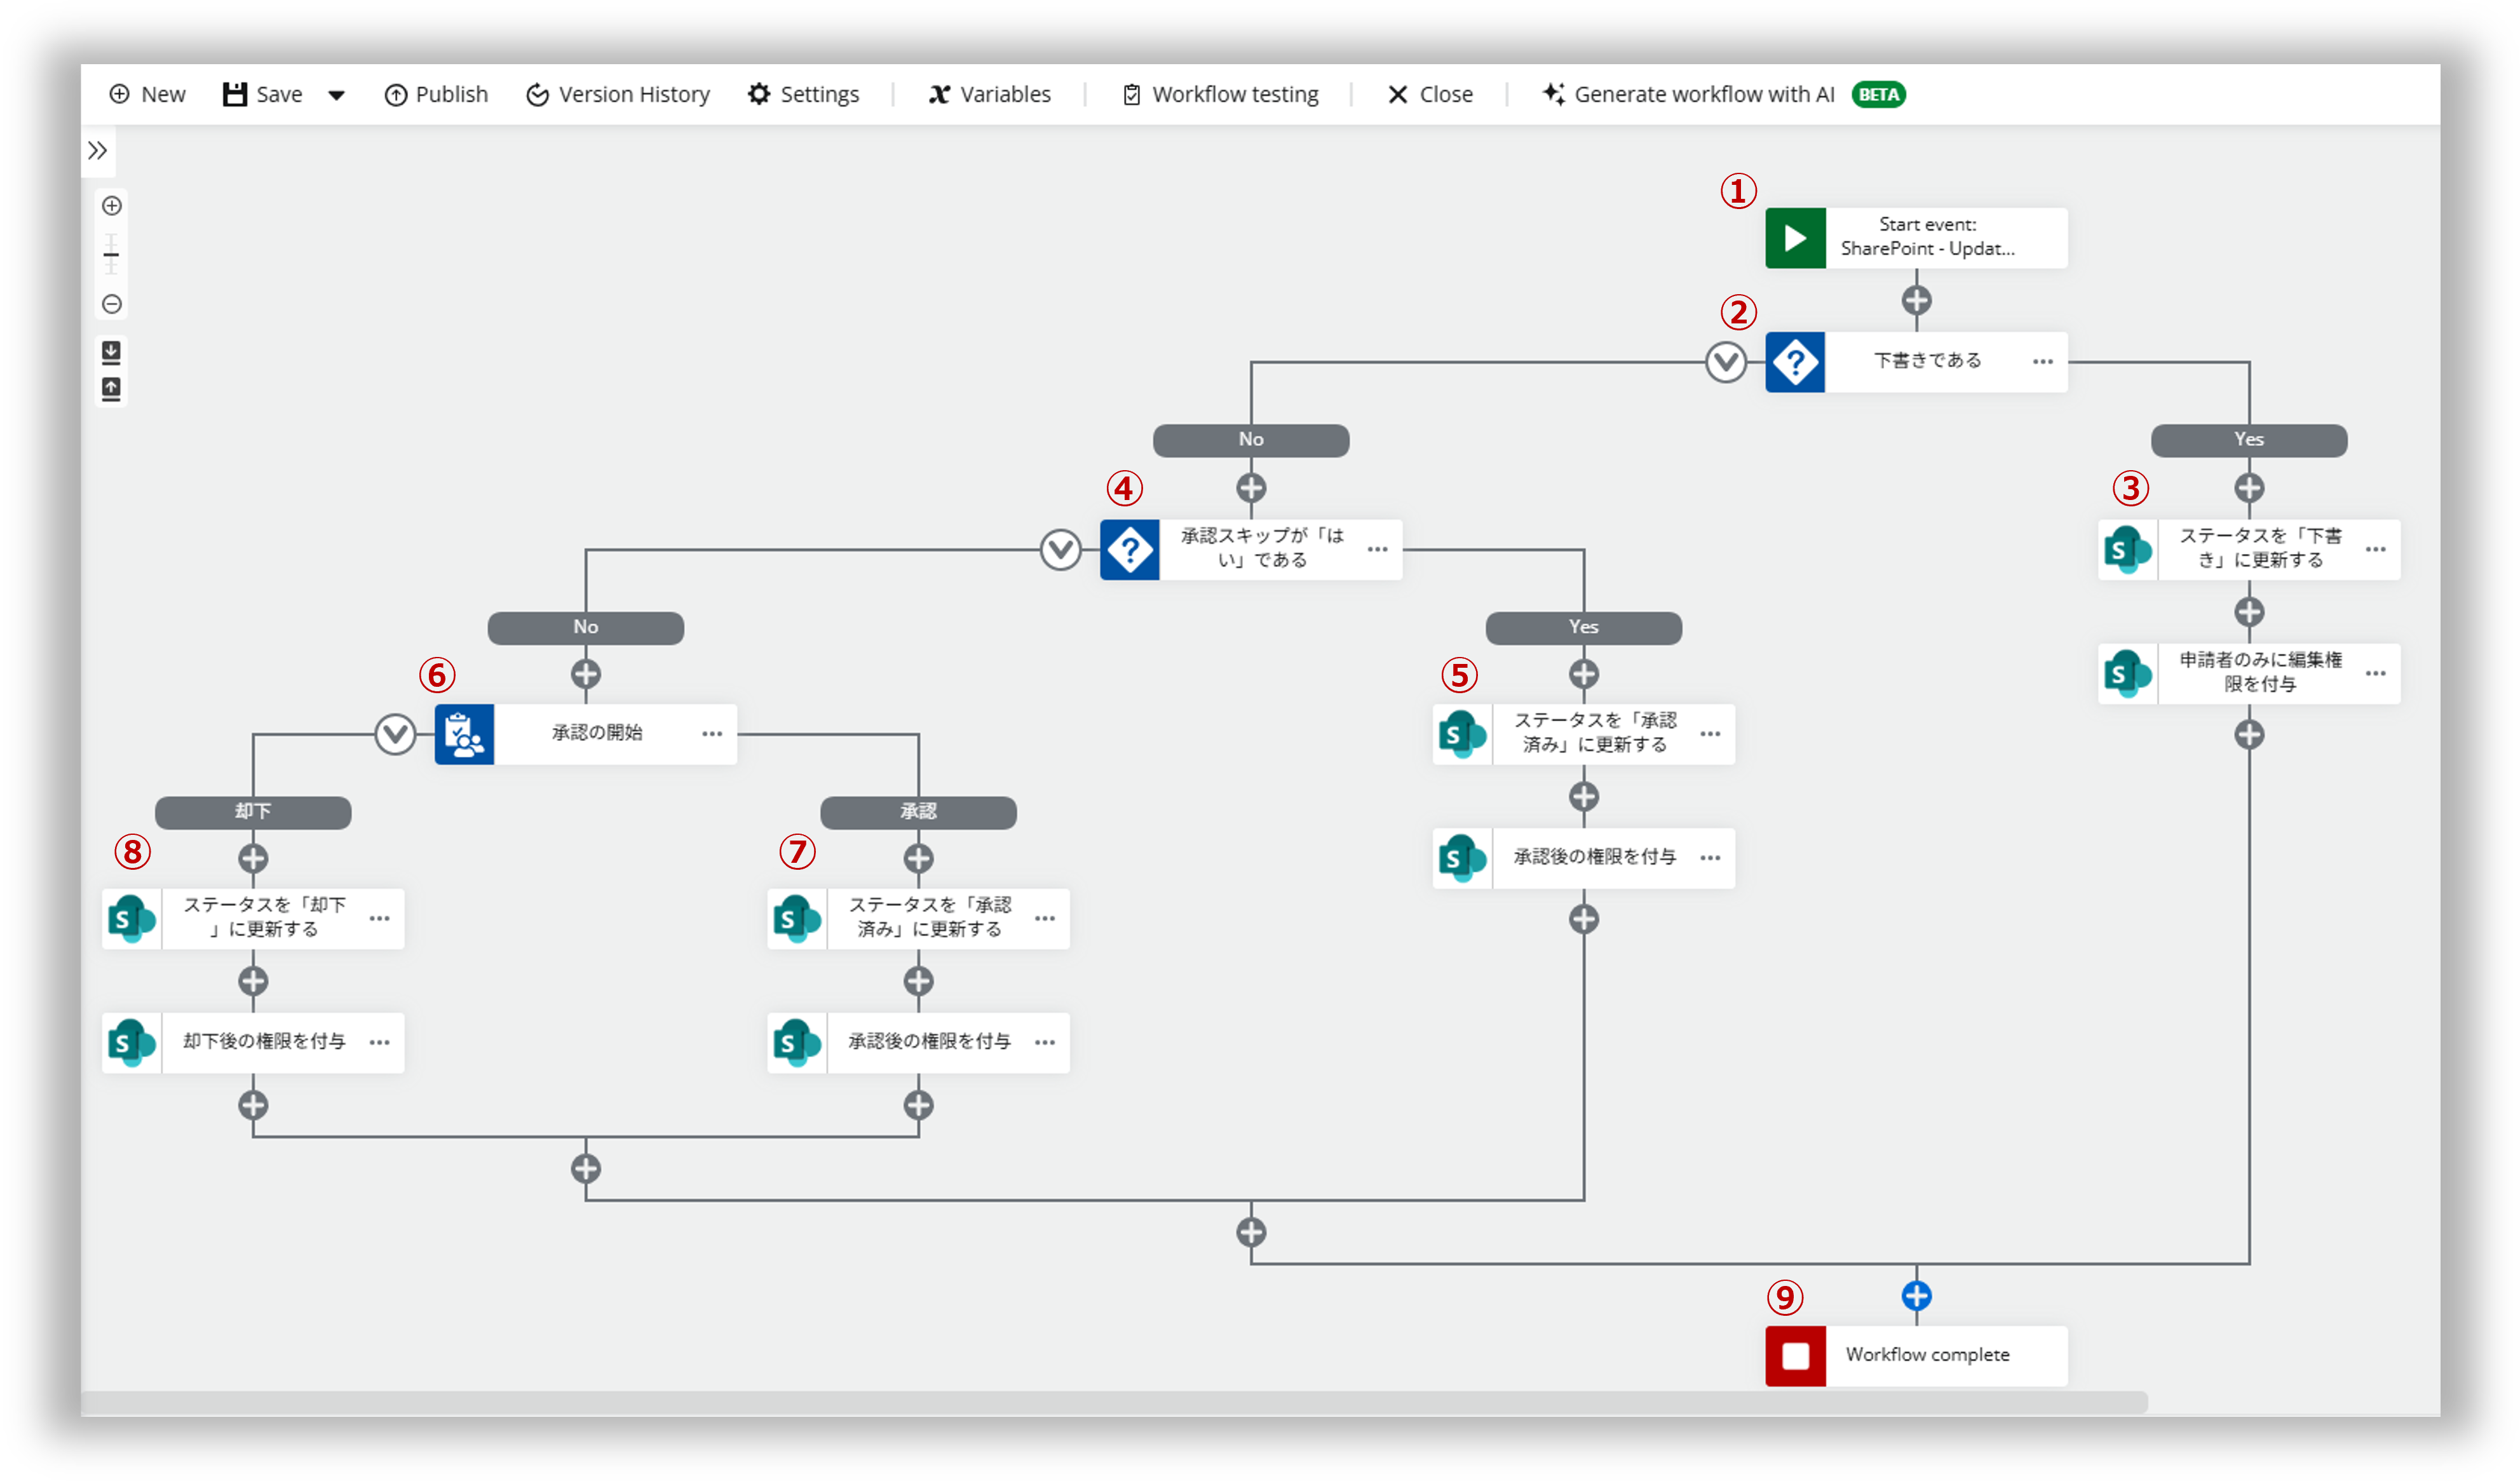Open the Settings menu

tap(804, 94)
